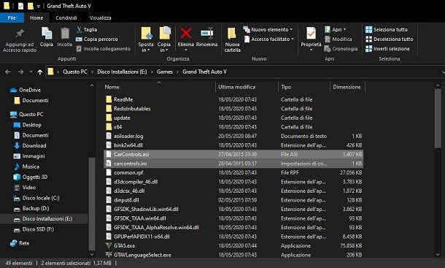Click Games in the address breadcrumb
This screenshot has height=268, width=445.
(x=165, y=72)
